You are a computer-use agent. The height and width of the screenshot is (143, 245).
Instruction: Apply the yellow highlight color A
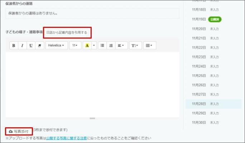point(87,45)
